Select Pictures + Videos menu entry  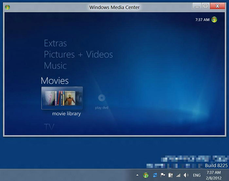click(x=78, y=54)
